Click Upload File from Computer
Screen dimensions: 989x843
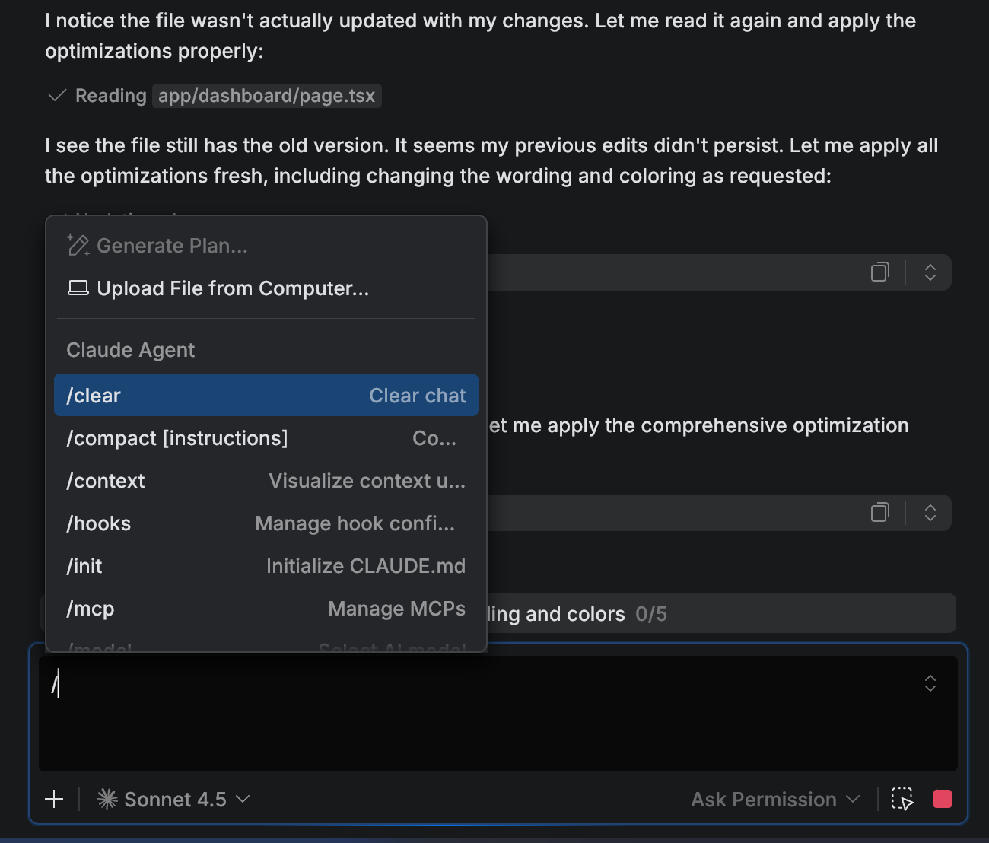point(232,288)
